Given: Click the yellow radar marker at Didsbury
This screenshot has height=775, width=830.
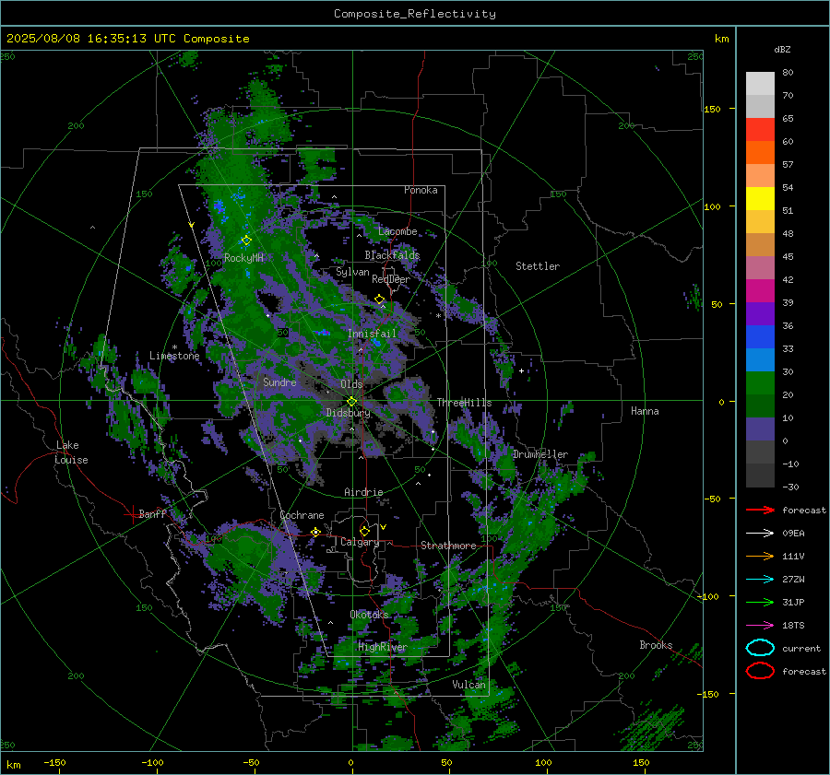Looking at the screenshot, I should tap(352, 402).
